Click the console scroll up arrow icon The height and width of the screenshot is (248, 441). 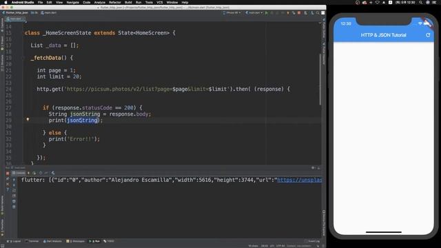[x=14, y=179]
